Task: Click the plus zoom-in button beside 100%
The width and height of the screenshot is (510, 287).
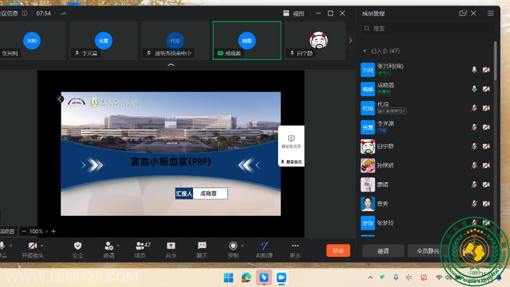Action: point(53,232)
